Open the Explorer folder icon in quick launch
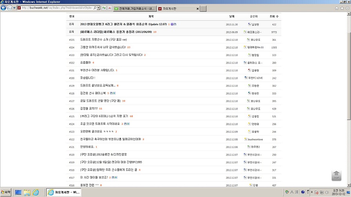 pyautogui.click(x=27, y=192)
